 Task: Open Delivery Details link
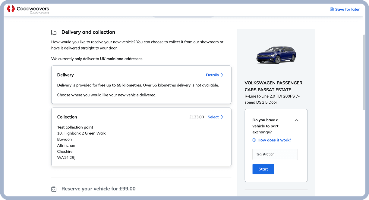(x=212, y=75)
